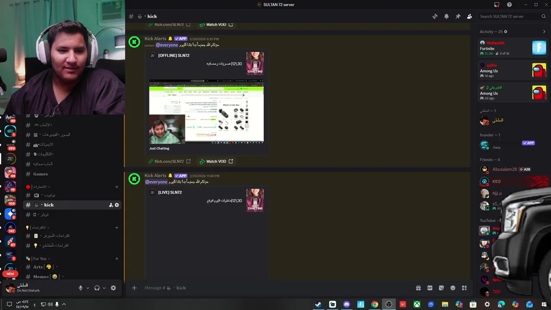Open notification settings bell in header
Screen dimensions: 551x310
point(446,16)
